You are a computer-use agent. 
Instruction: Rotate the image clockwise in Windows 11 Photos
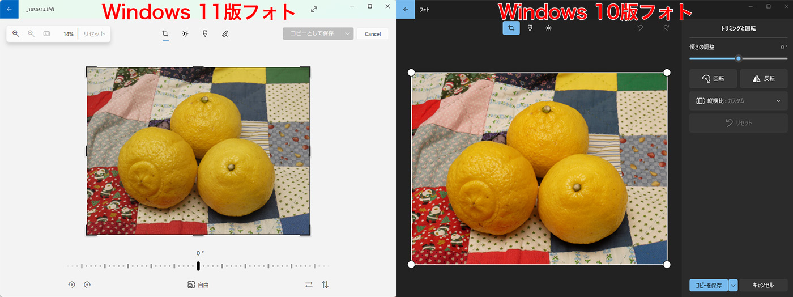87,285
